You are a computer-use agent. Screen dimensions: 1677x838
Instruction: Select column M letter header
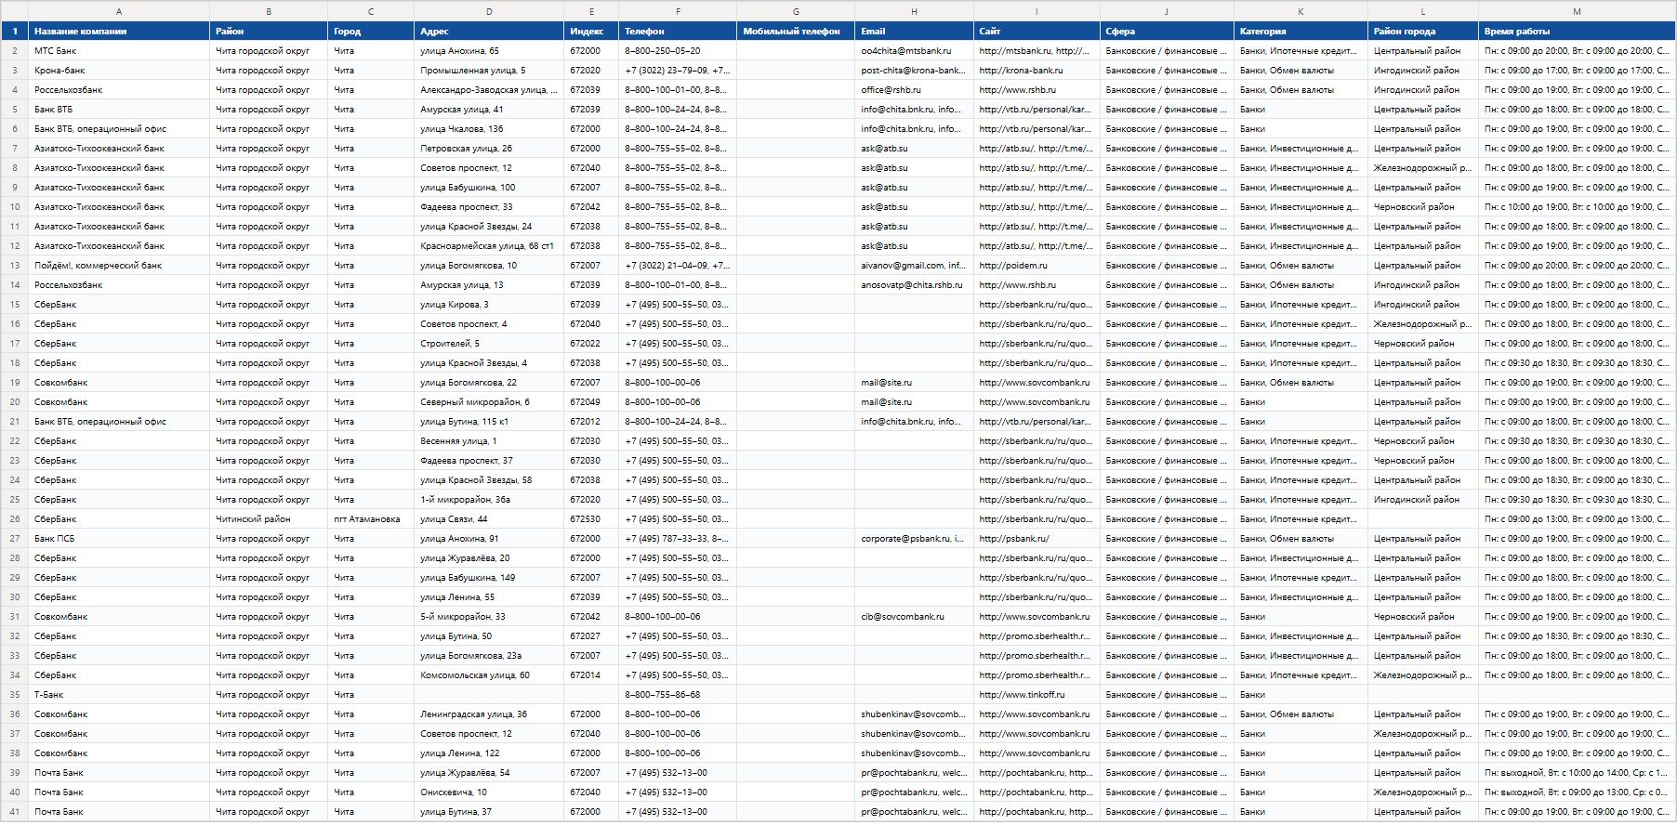pos(1577,11)
